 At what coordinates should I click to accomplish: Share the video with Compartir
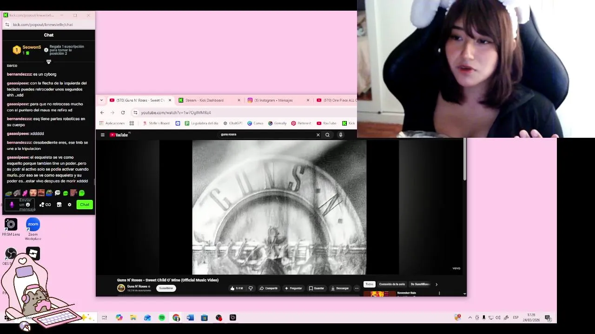pyautogui.click(x=268, y=288)
